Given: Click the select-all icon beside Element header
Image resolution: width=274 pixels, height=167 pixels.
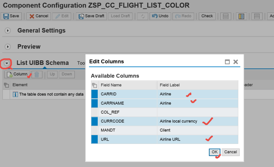Looking at the screenshot, I should click(6, 85).
